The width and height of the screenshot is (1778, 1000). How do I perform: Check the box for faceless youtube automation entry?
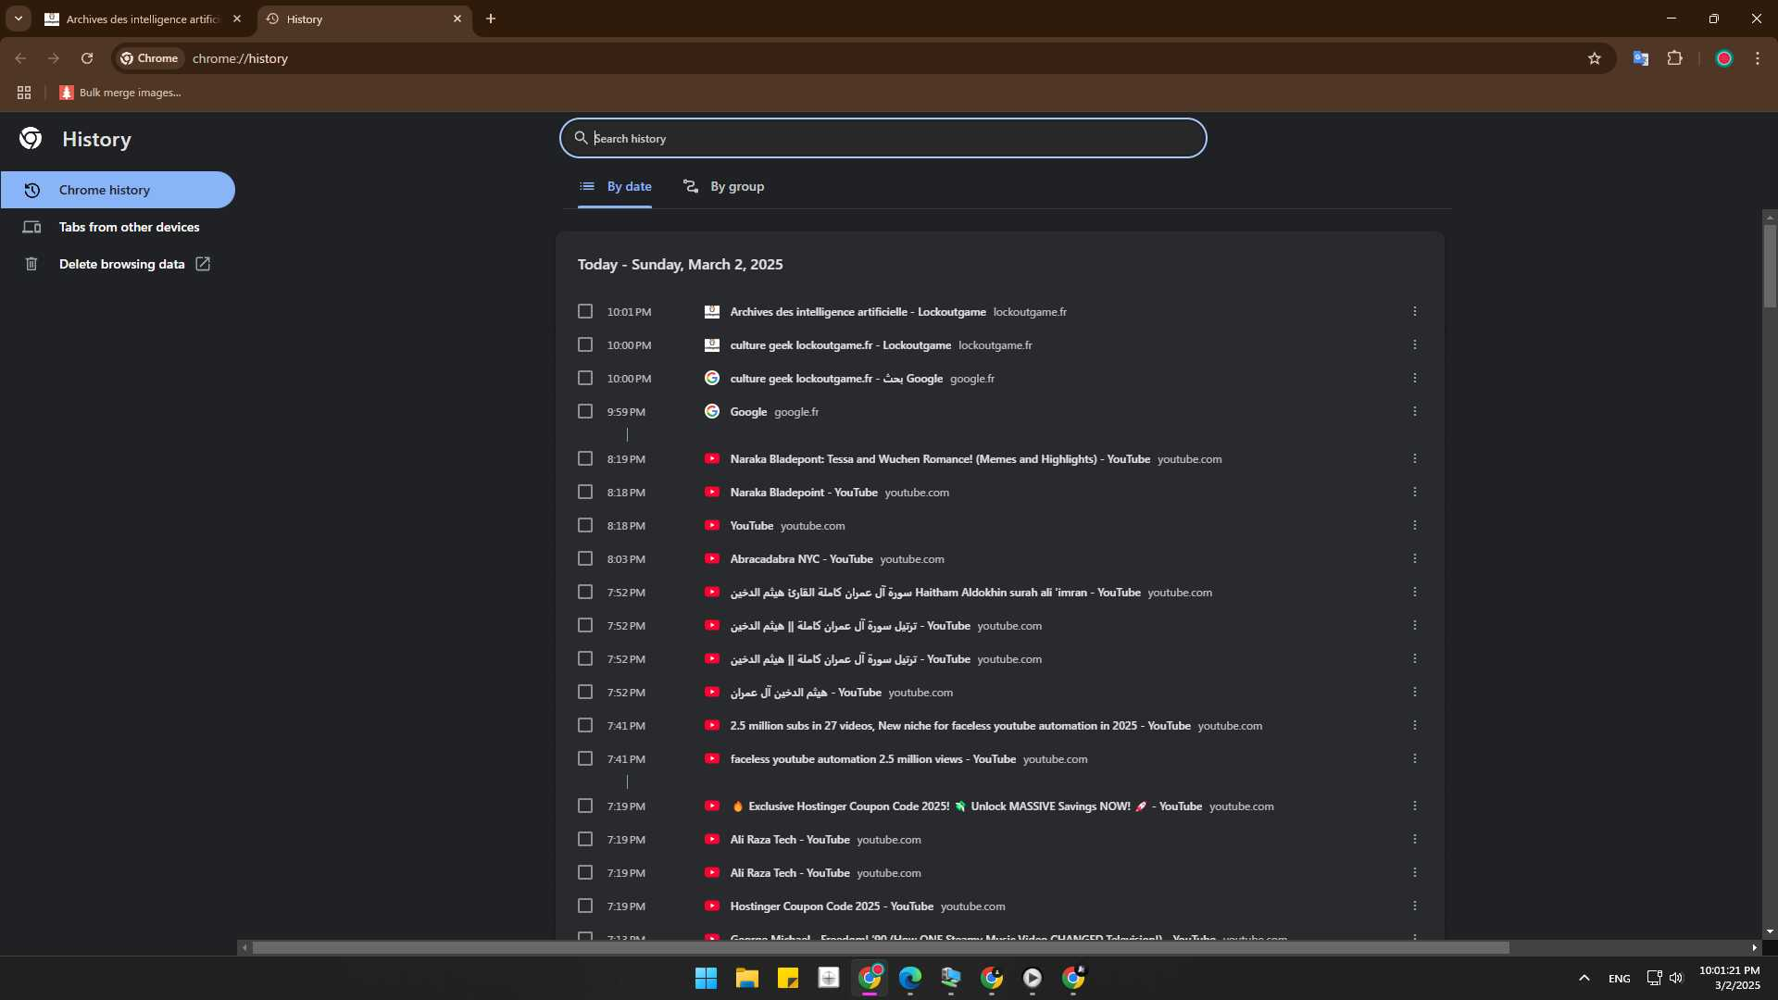[x=585, y=759]
